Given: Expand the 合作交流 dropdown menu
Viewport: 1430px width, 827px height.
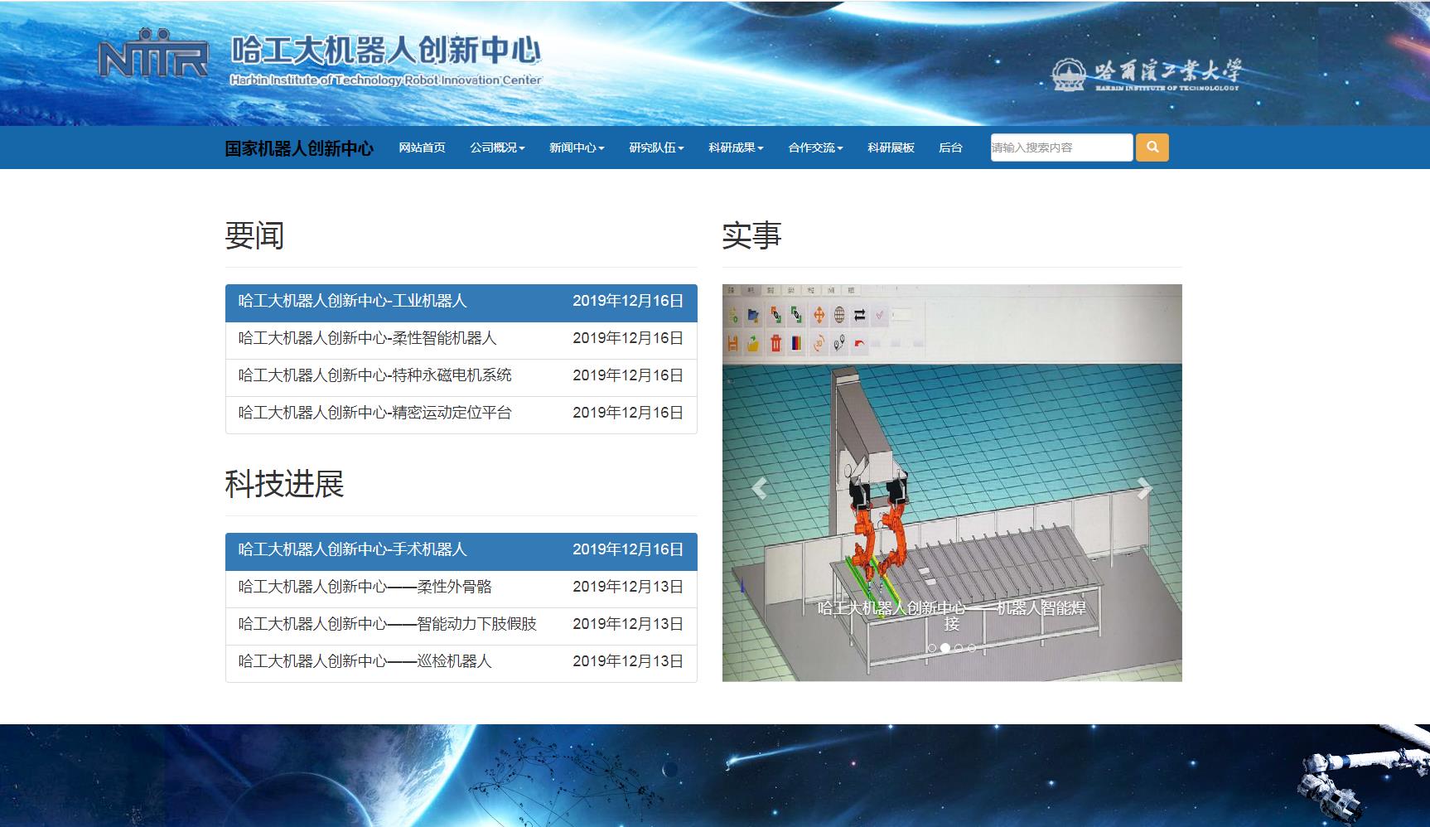Looking at the screenshot, I should pos(815,148).
